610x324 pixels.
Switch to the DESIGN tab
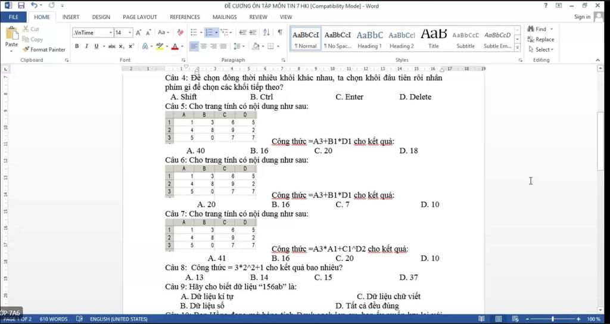101,17
